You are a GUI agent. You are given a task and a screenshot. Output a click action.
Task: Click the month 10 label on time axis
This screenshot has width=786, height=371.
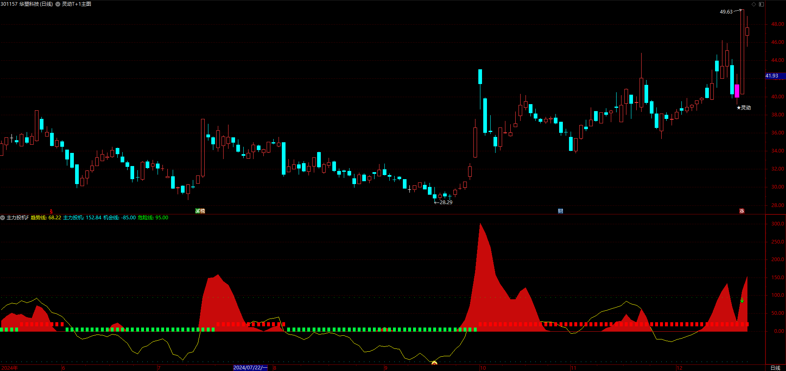[x=483, y=368]
